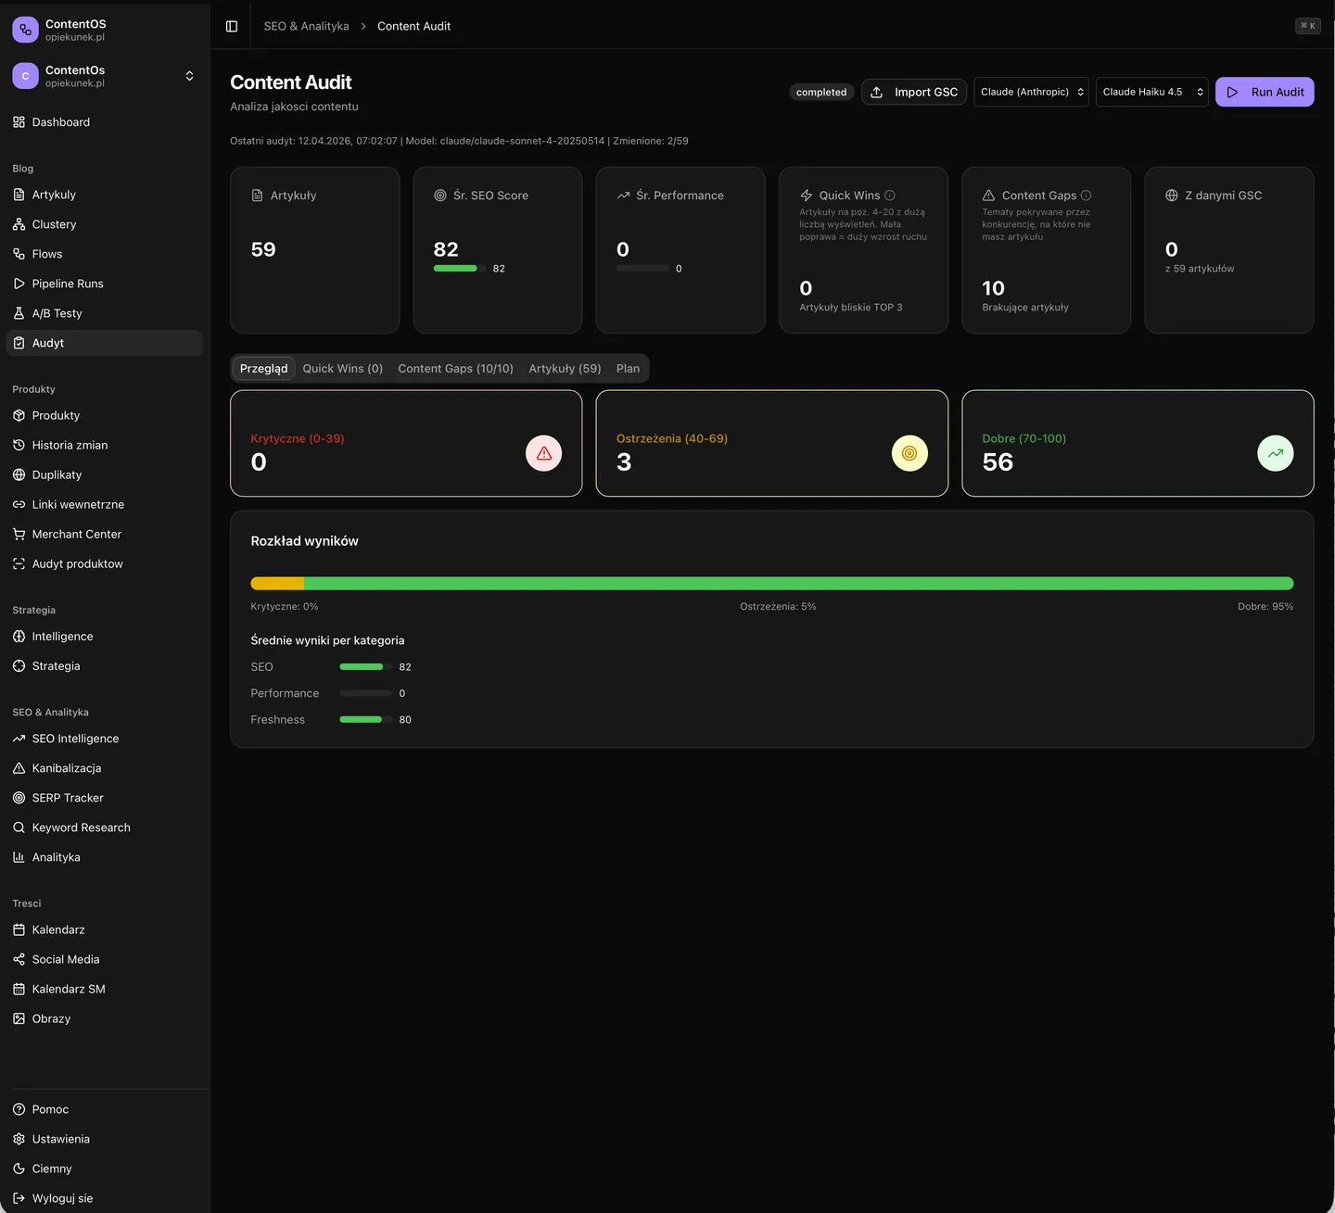Click Śr. SEO Score progress bar
1335x1213 pixels.
[x=460, y=269]
